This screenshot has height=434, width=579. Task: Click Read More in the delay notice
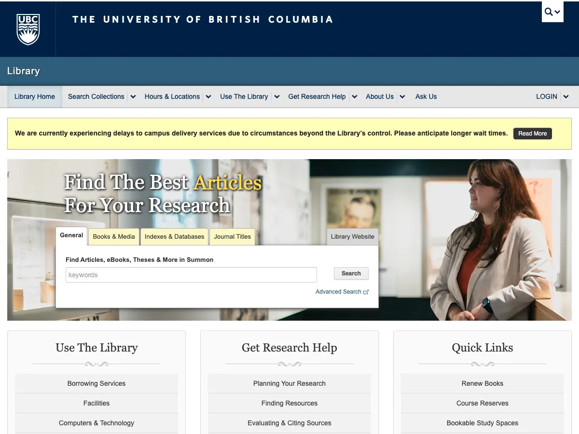tap(533, 134)
